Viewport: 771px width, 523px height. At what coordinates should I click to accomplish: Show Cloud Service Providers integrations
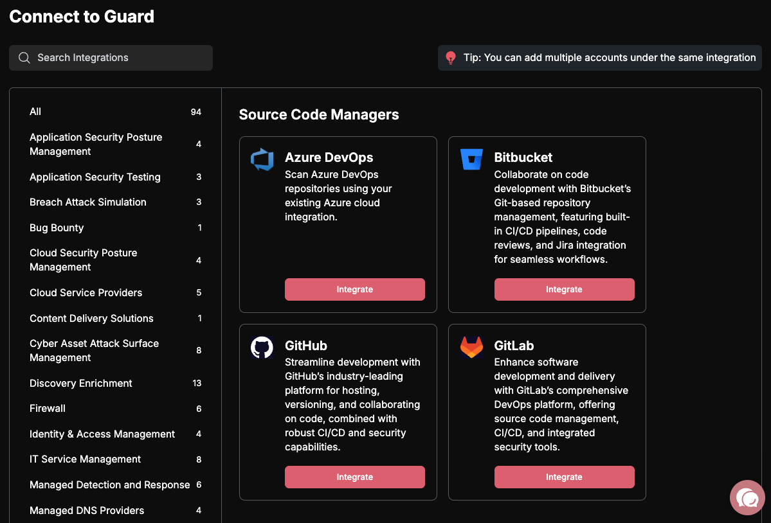[115, 293]
